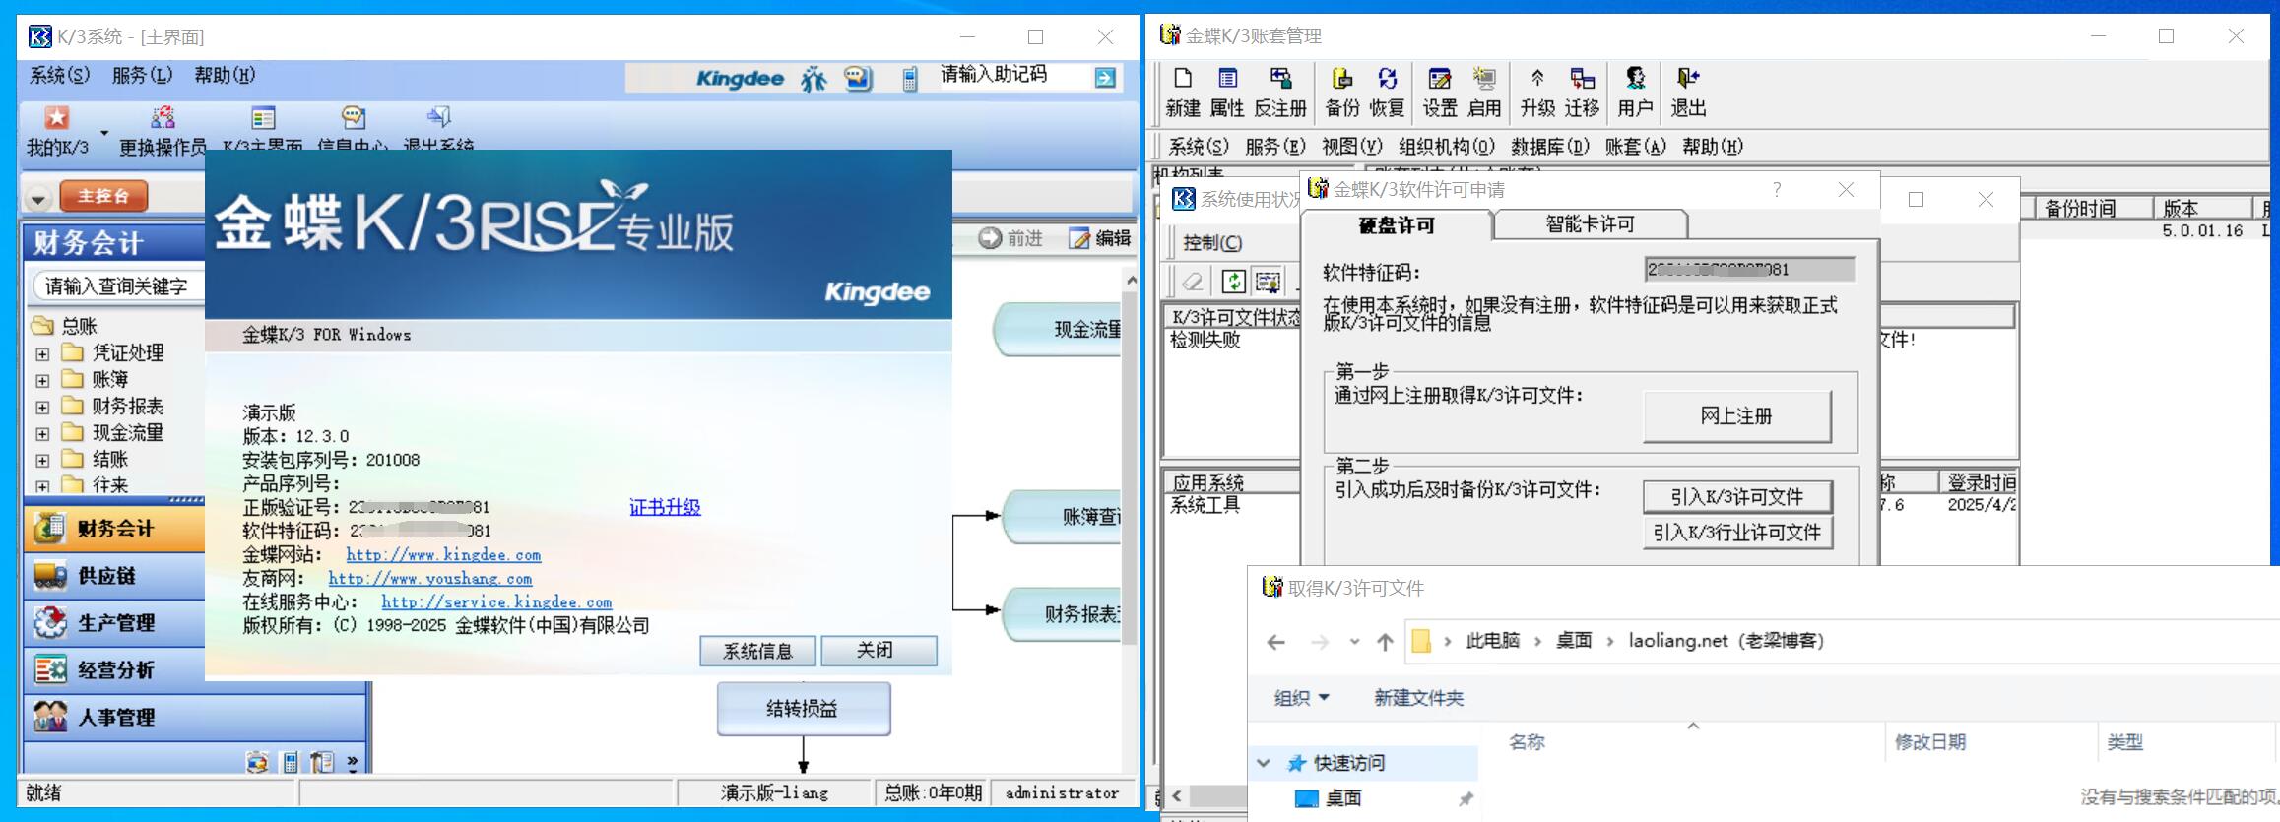The image size is (2280, 822).
Task: Expand the 凭证处理 tree node
Action: tap(42, 353)
